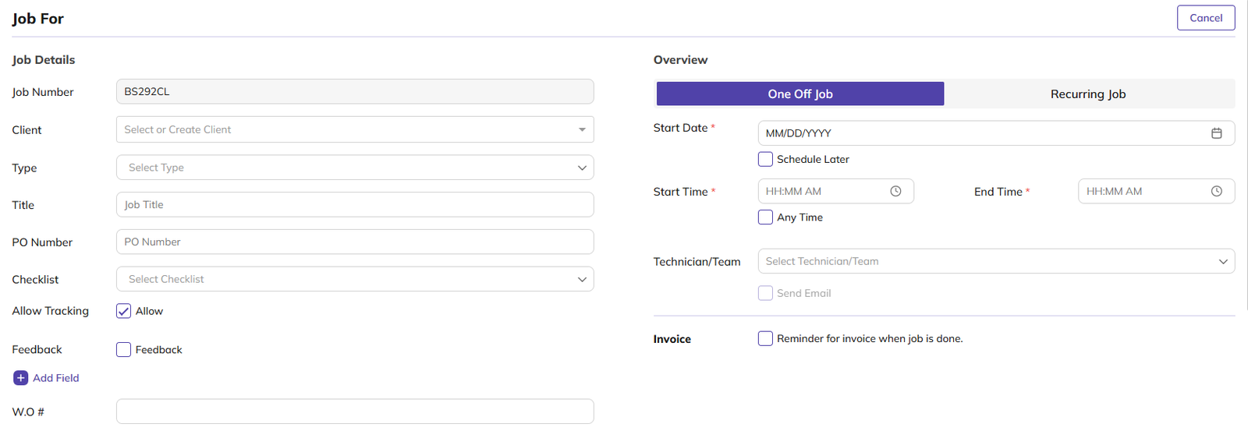Uncheck the Allow tracking checkbox
This screenshot has height=438, width=1248.
(x=123, y=311)
